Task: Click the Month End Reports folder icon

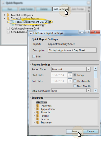Action: pos(8,15)
